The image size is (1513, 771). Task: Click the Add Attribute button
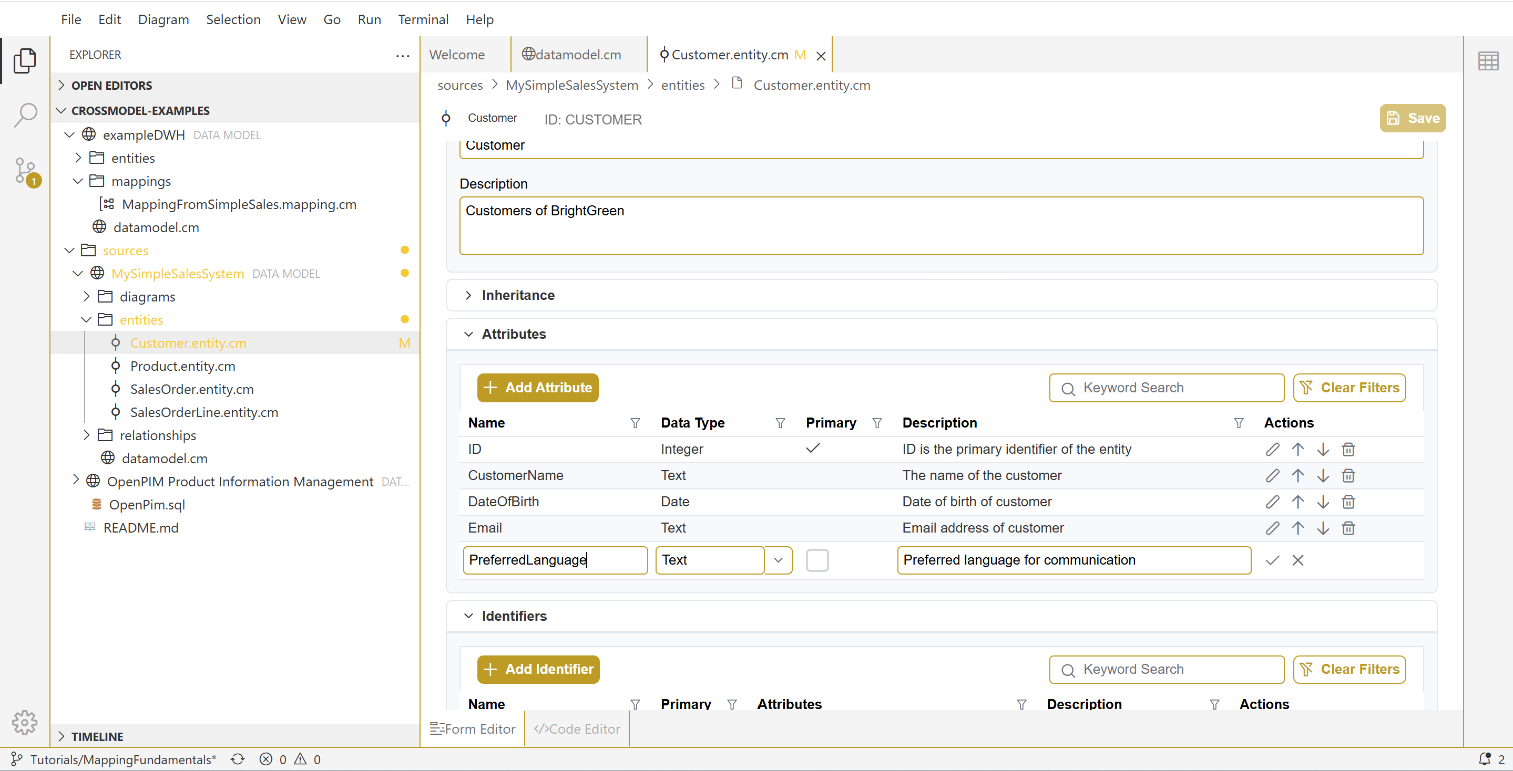click(537, 388)
